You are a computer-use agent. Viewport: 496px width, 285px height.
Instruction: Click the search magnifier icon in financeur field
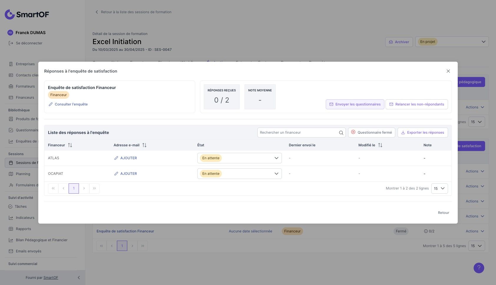tap(341, 133)
